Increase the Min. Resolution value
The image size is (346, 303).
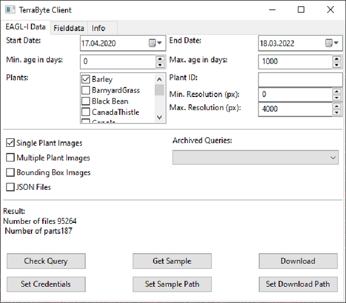(337, 91)
